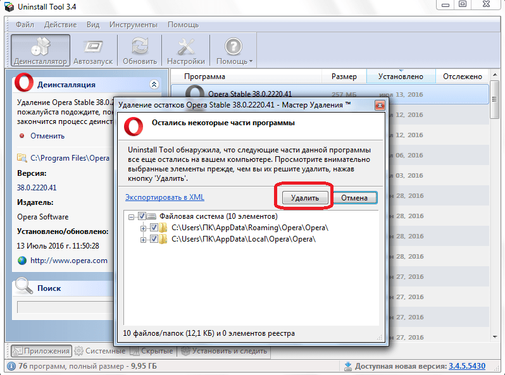Collapse the Файловая система tree node
The height and width of the screenshot is (375, 505).
point(131,217)
